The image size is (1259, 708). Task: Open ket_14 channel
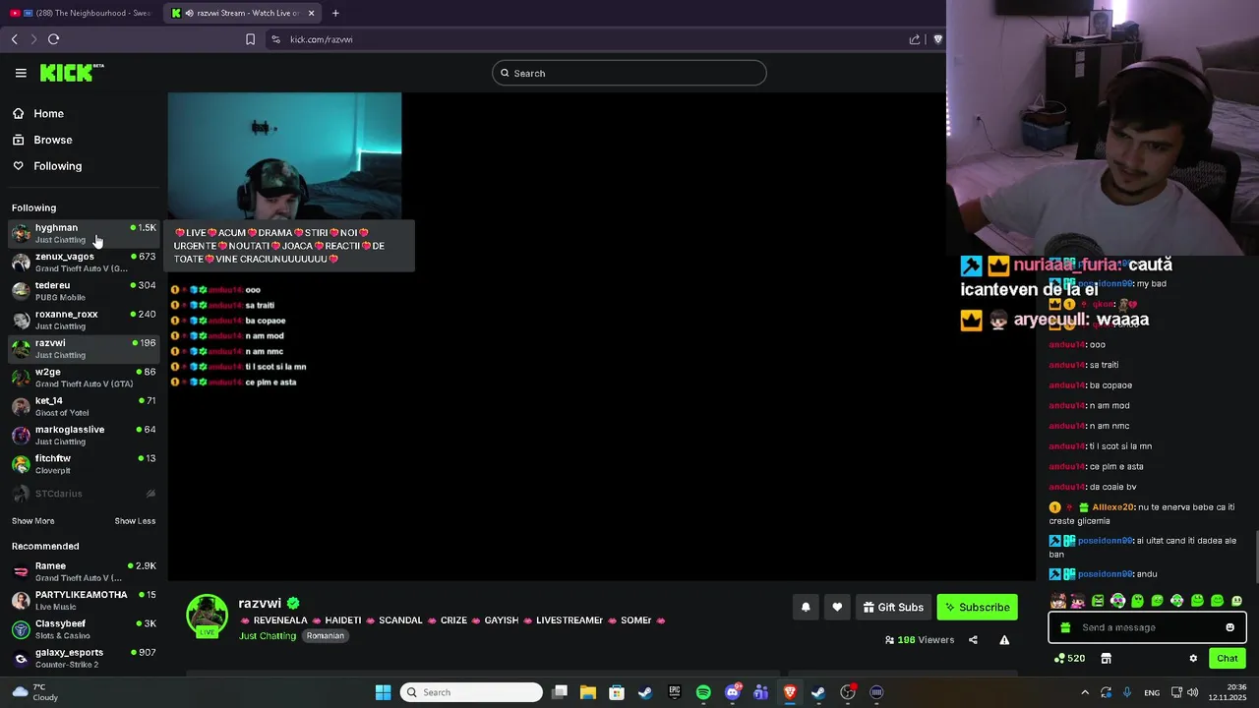coord(84,406)
